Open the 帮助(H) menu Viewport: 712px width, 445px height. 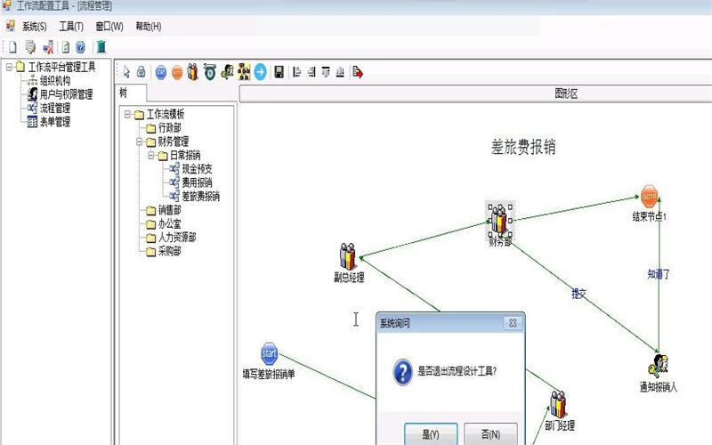click(x=148, y=27)
